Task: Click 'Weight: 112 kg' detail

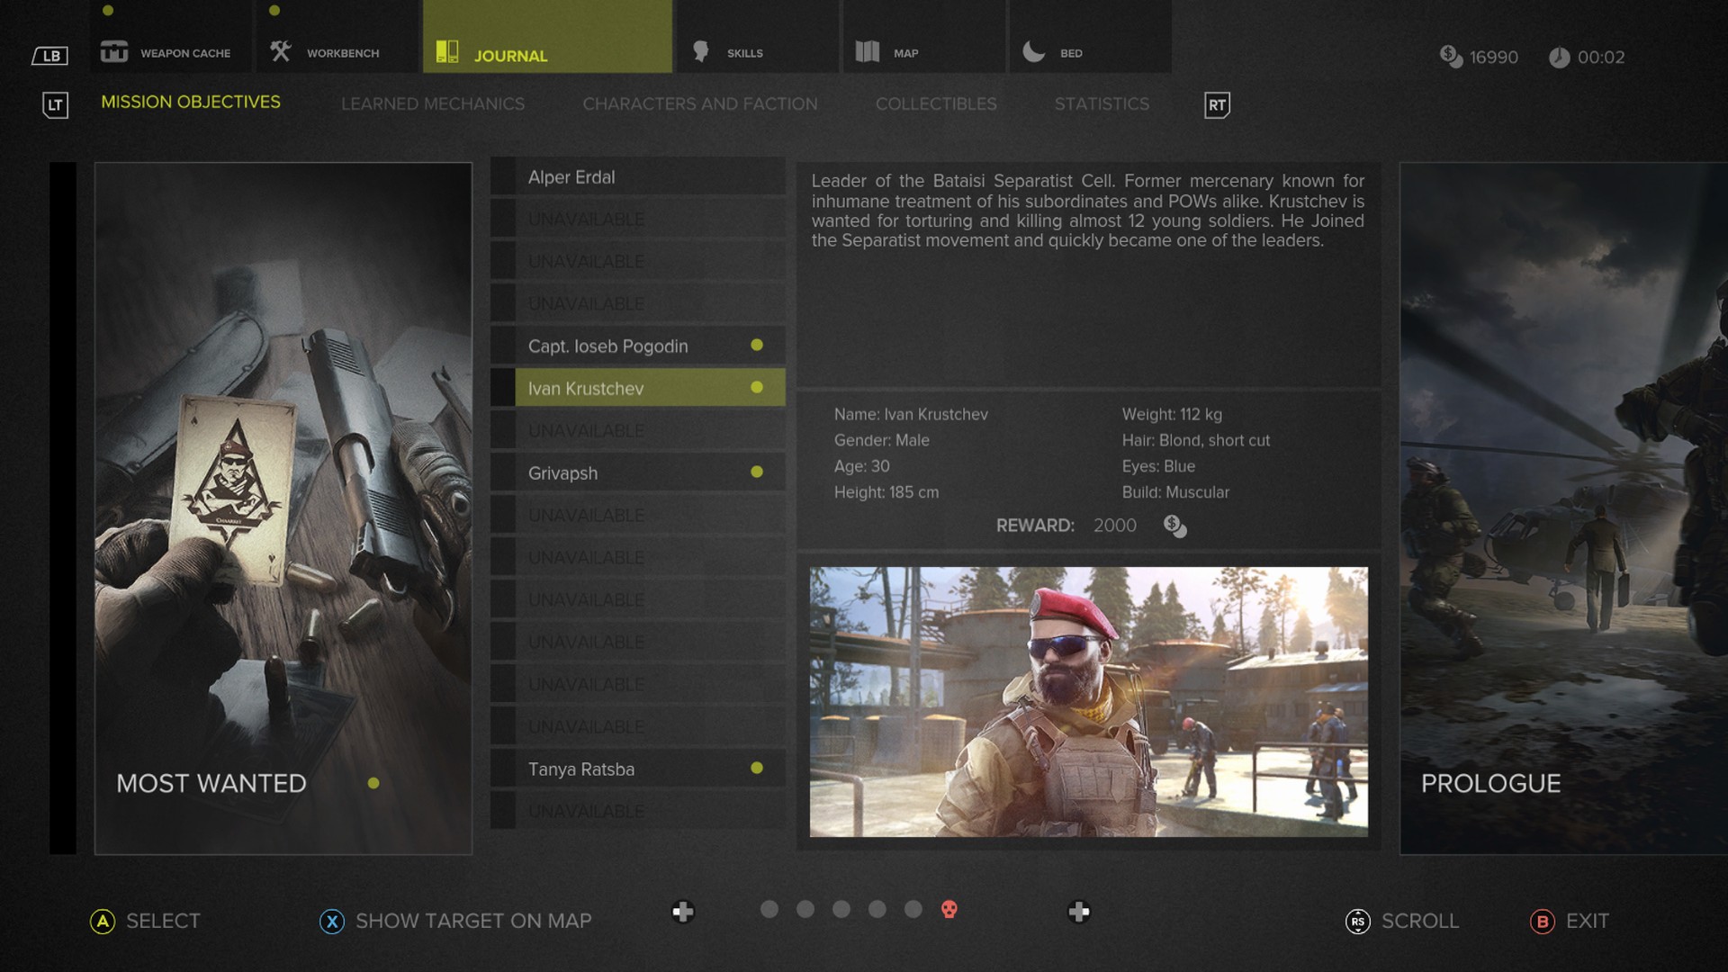Action: click(x=1172, y=415)
